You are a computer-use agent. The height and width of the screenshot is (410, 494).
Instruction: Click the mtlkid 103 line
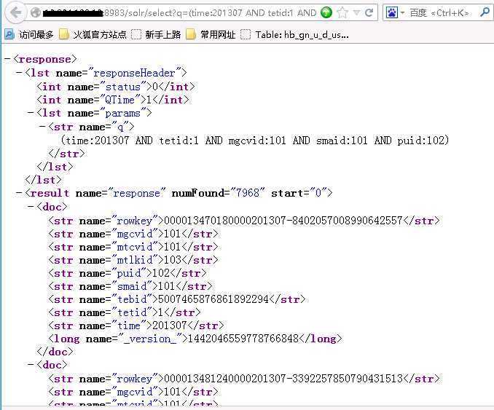[133, 260]
